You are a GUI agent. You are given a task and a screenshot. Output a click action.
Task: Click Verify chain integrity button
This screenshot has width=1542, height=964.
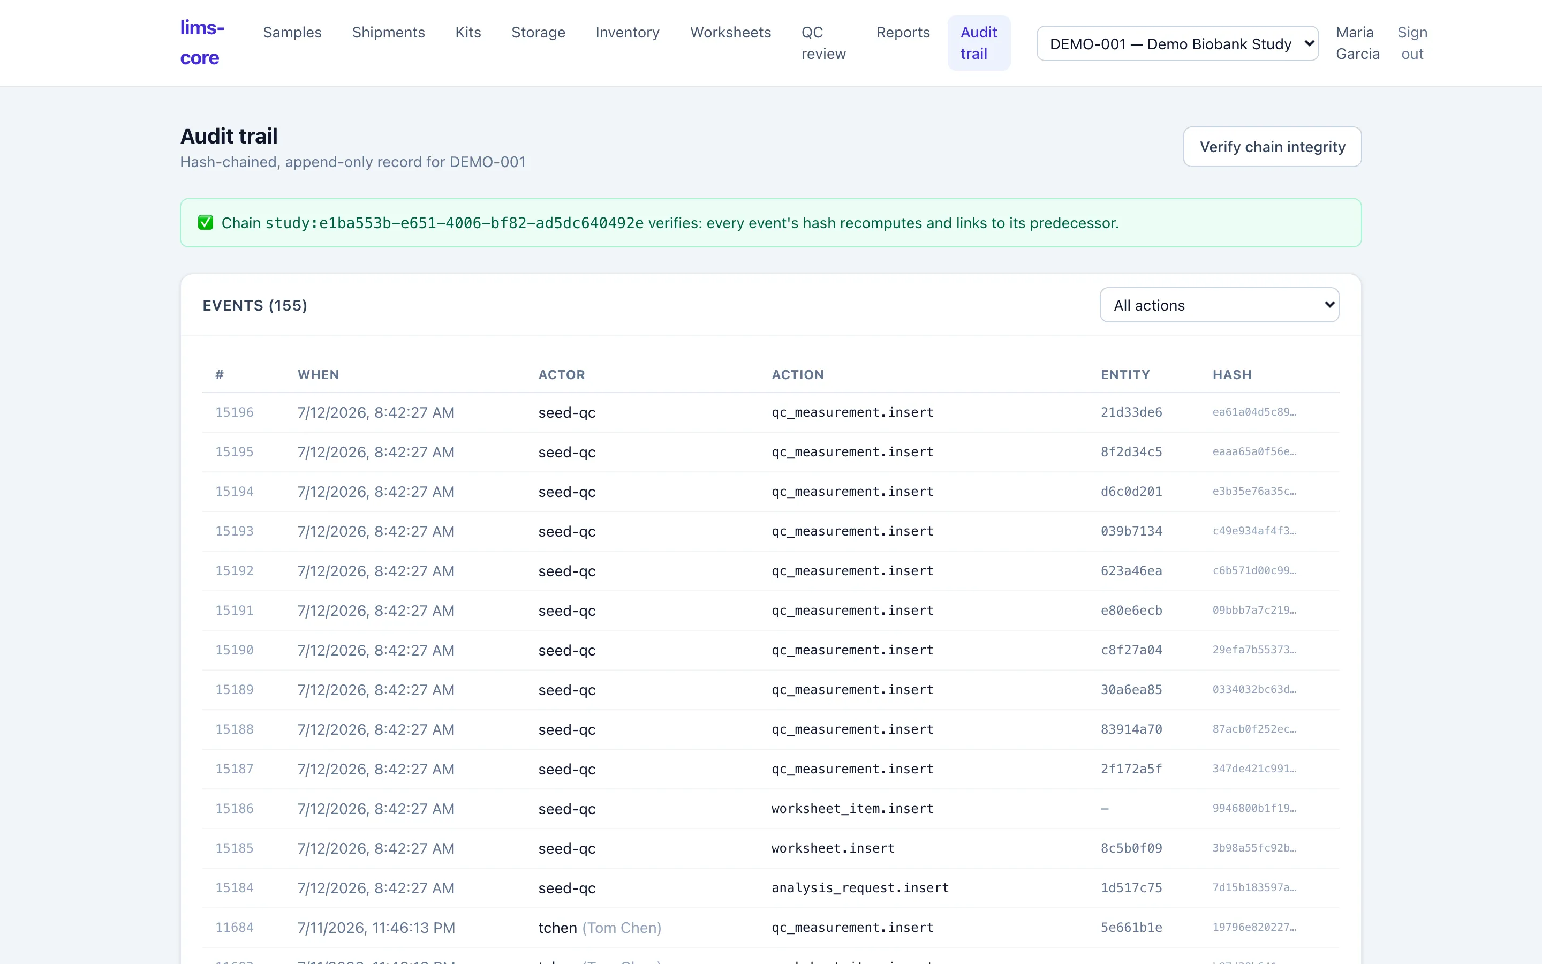tap(1272, 147)
